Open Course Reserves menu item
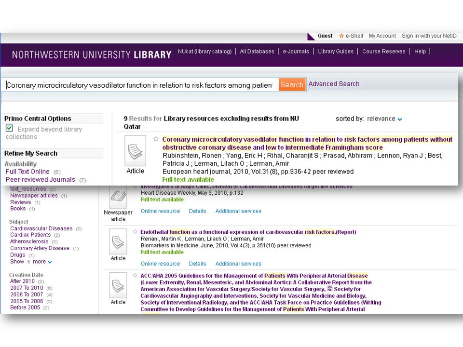Viewport: 463px width, 347px height. tap(383, 52)
